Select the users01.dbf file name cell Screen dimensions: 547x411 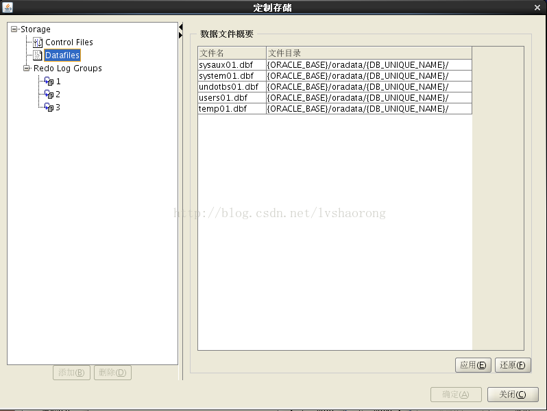(x=232, y=97)
